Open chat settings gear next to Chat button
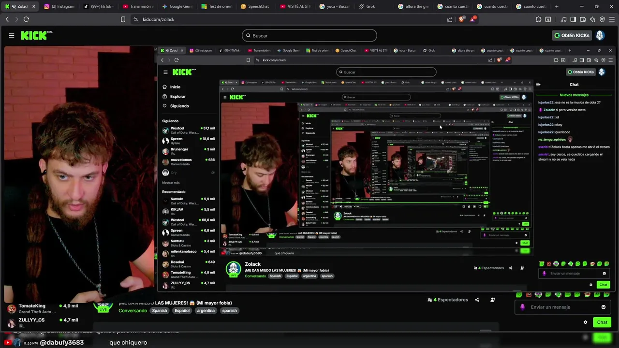 585,322
